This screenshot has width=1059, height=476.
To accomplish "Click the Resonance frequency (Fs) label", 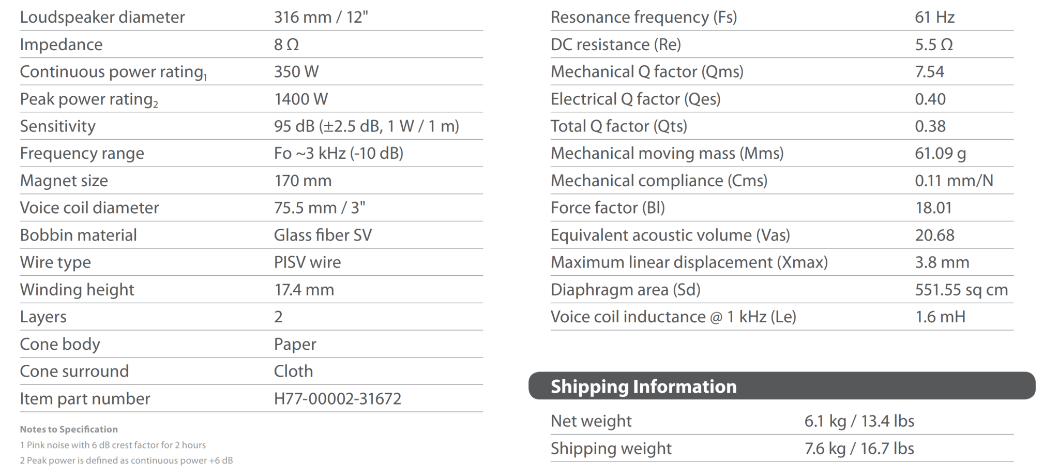I will pyautogui.click(x=644, y=18).
